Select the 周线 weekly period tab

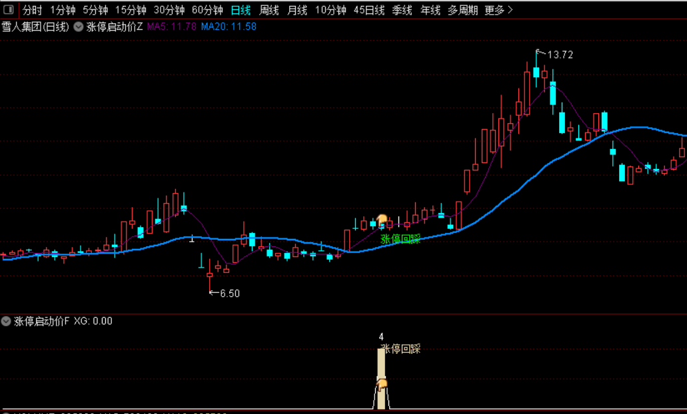pyautogui.click(x=269, y=10)
